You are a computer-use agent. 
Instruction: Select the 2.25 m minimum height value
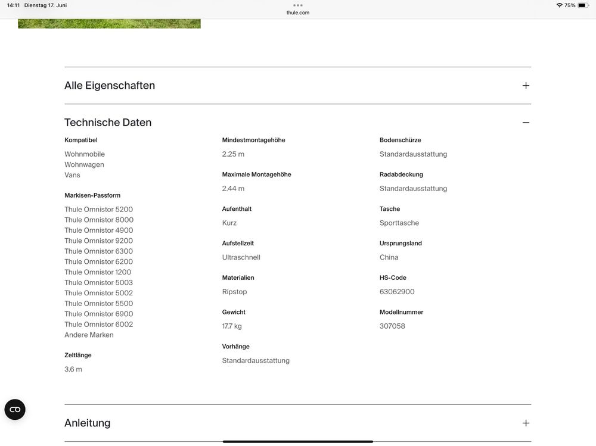tap(233, 154)
